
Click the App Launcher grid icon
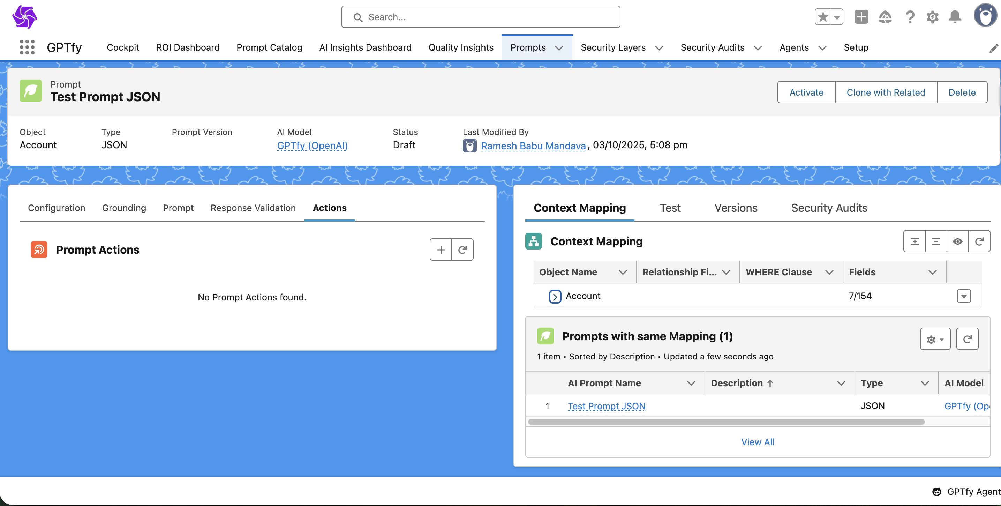[27, 47]
